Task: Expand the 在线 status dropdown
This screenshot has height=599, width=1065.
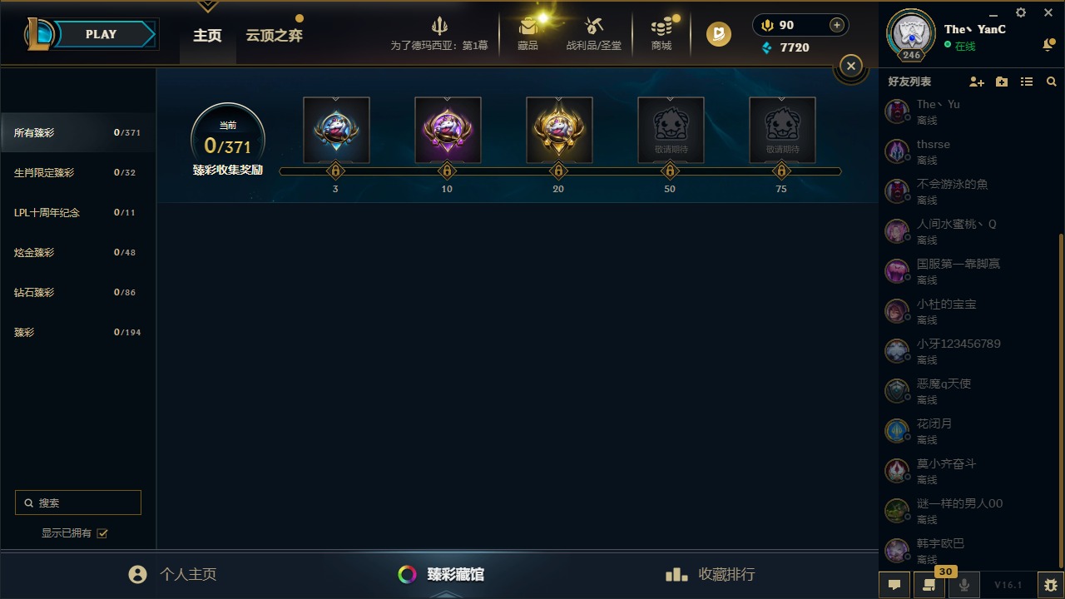Action: pyautogui.click(x=960, y=47)
